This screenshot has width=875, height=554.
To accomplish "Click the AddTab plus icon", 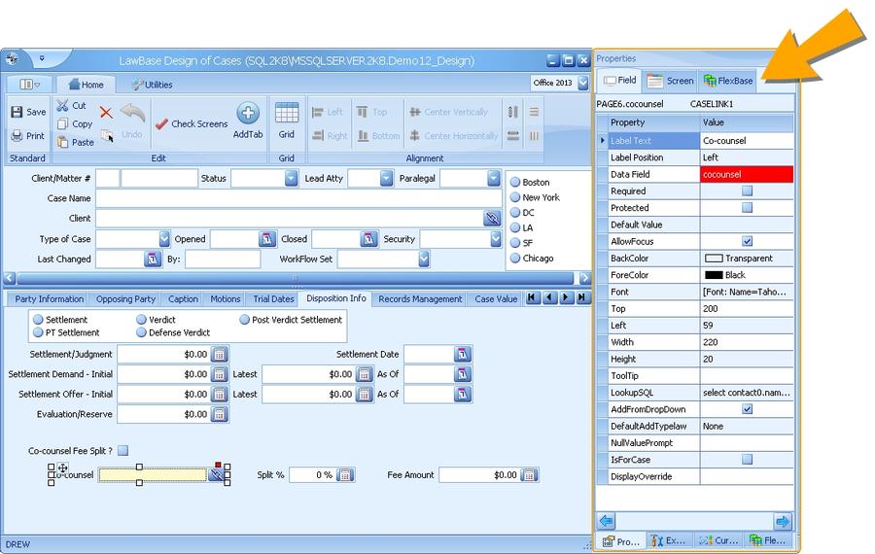I will [x=248, y=113].
